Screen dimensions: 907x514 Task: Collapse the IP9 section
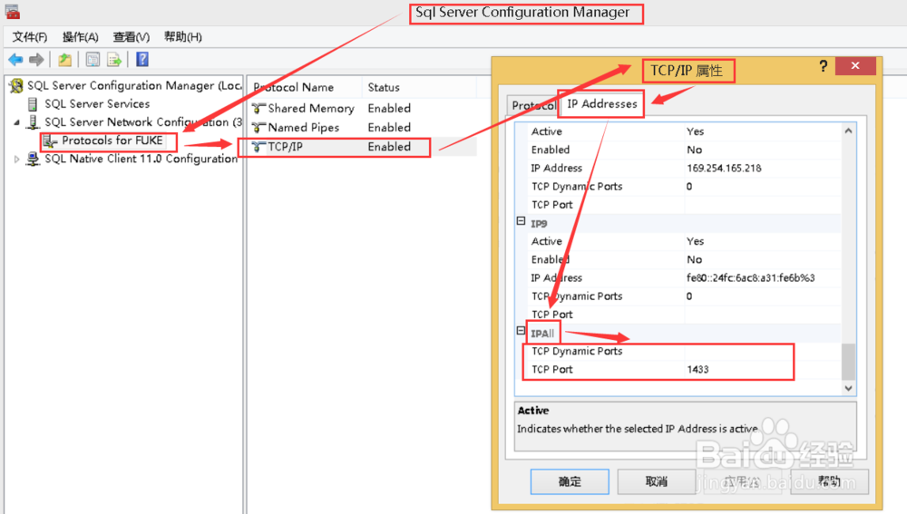(x=521, y=221)
